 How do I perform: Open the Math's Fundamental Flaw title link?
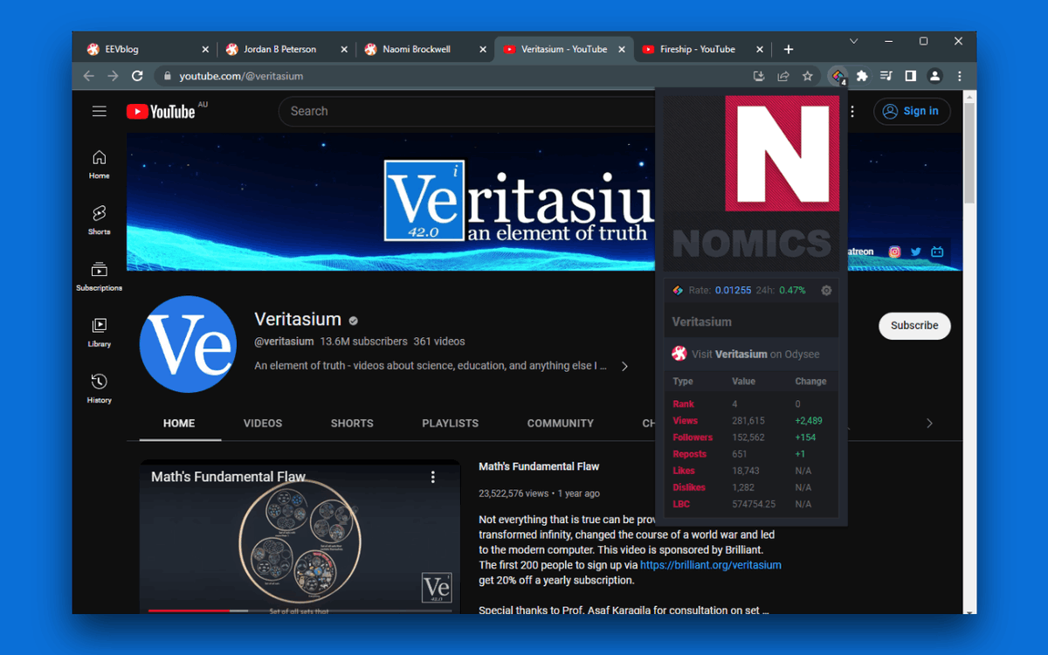[539, 466]
